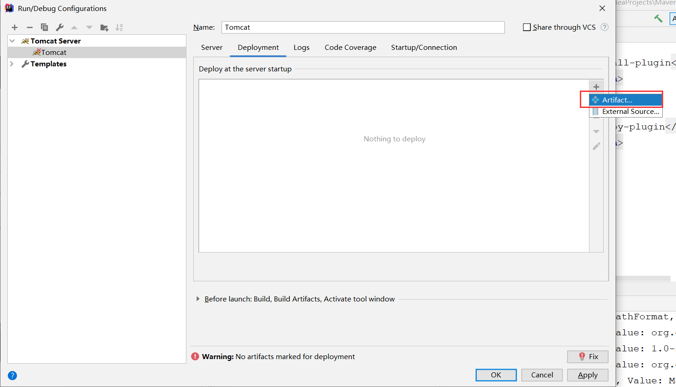Open edit templates wrench icon
Viewport: 676px width, 387px height.
click(60, 27)
